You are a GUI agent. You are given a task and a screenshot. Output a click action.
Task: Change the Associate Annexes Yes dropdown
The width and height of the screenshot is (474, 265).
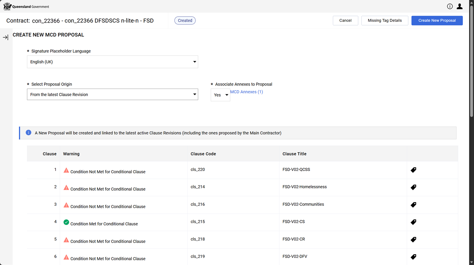pyautogui.click(x=220, y=95)
